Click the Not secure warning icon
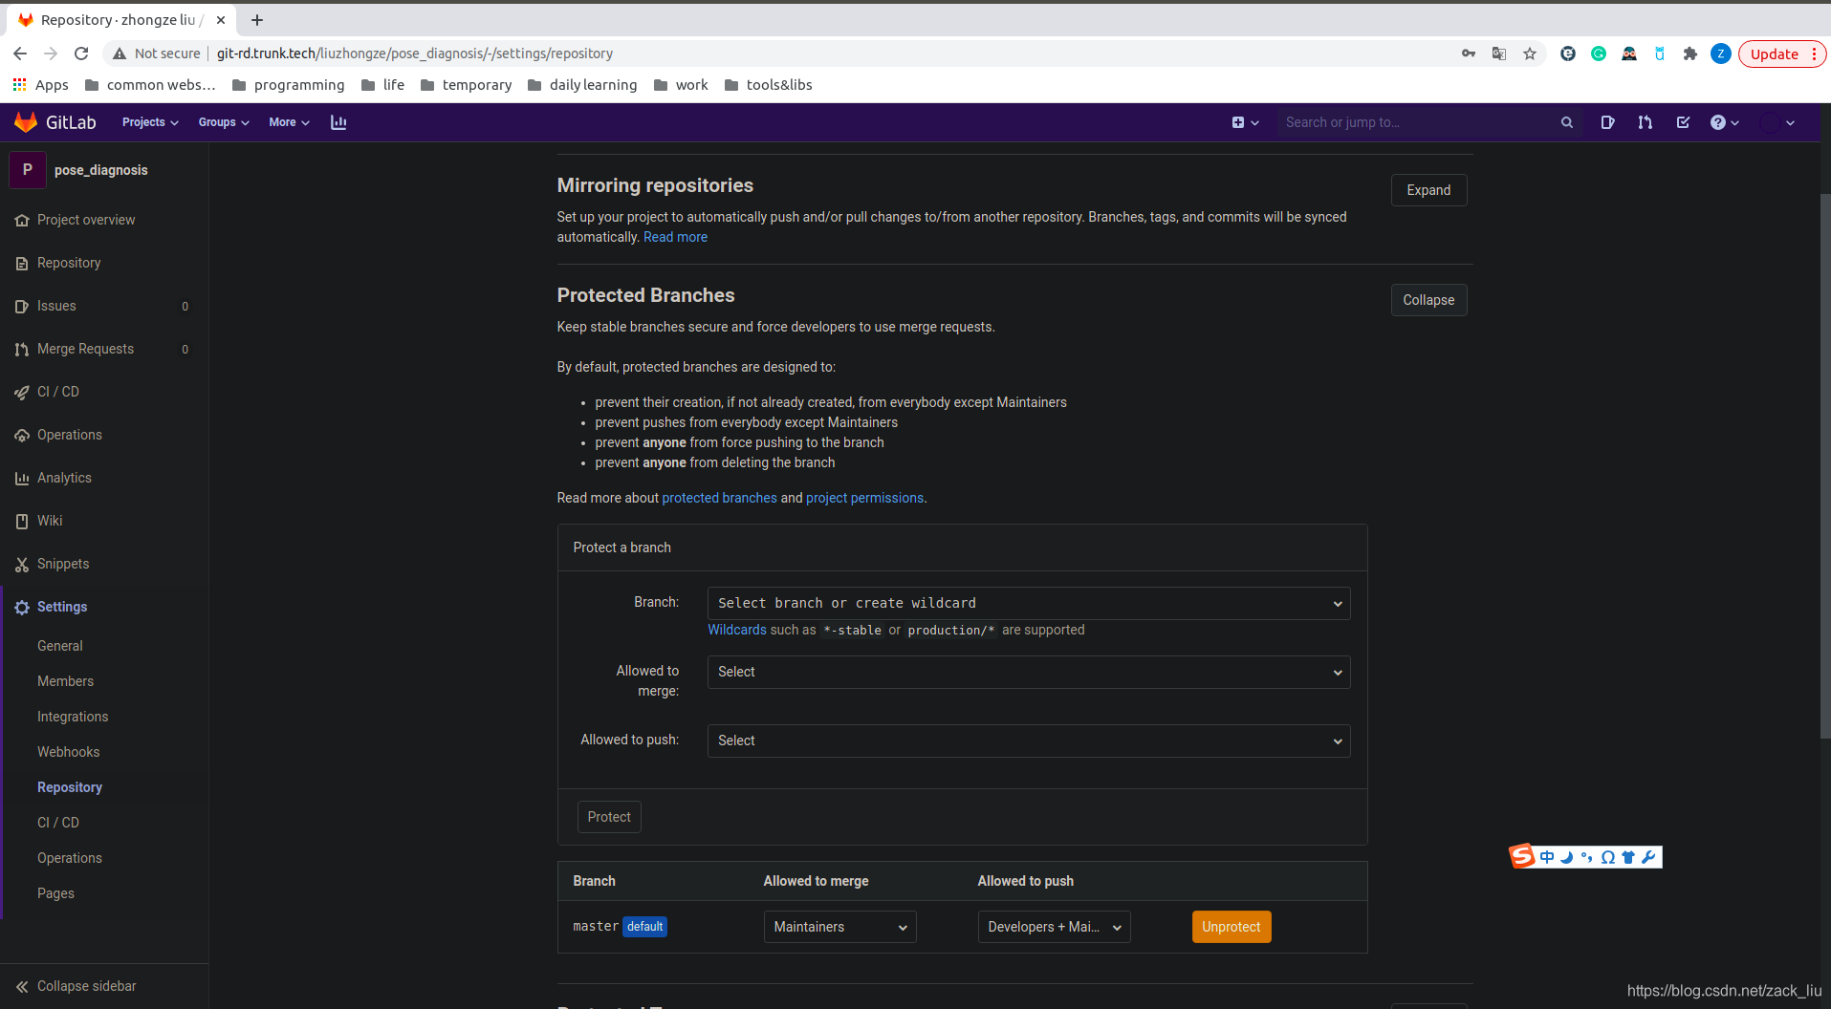1831x1009 pixels. coord(120,54)
